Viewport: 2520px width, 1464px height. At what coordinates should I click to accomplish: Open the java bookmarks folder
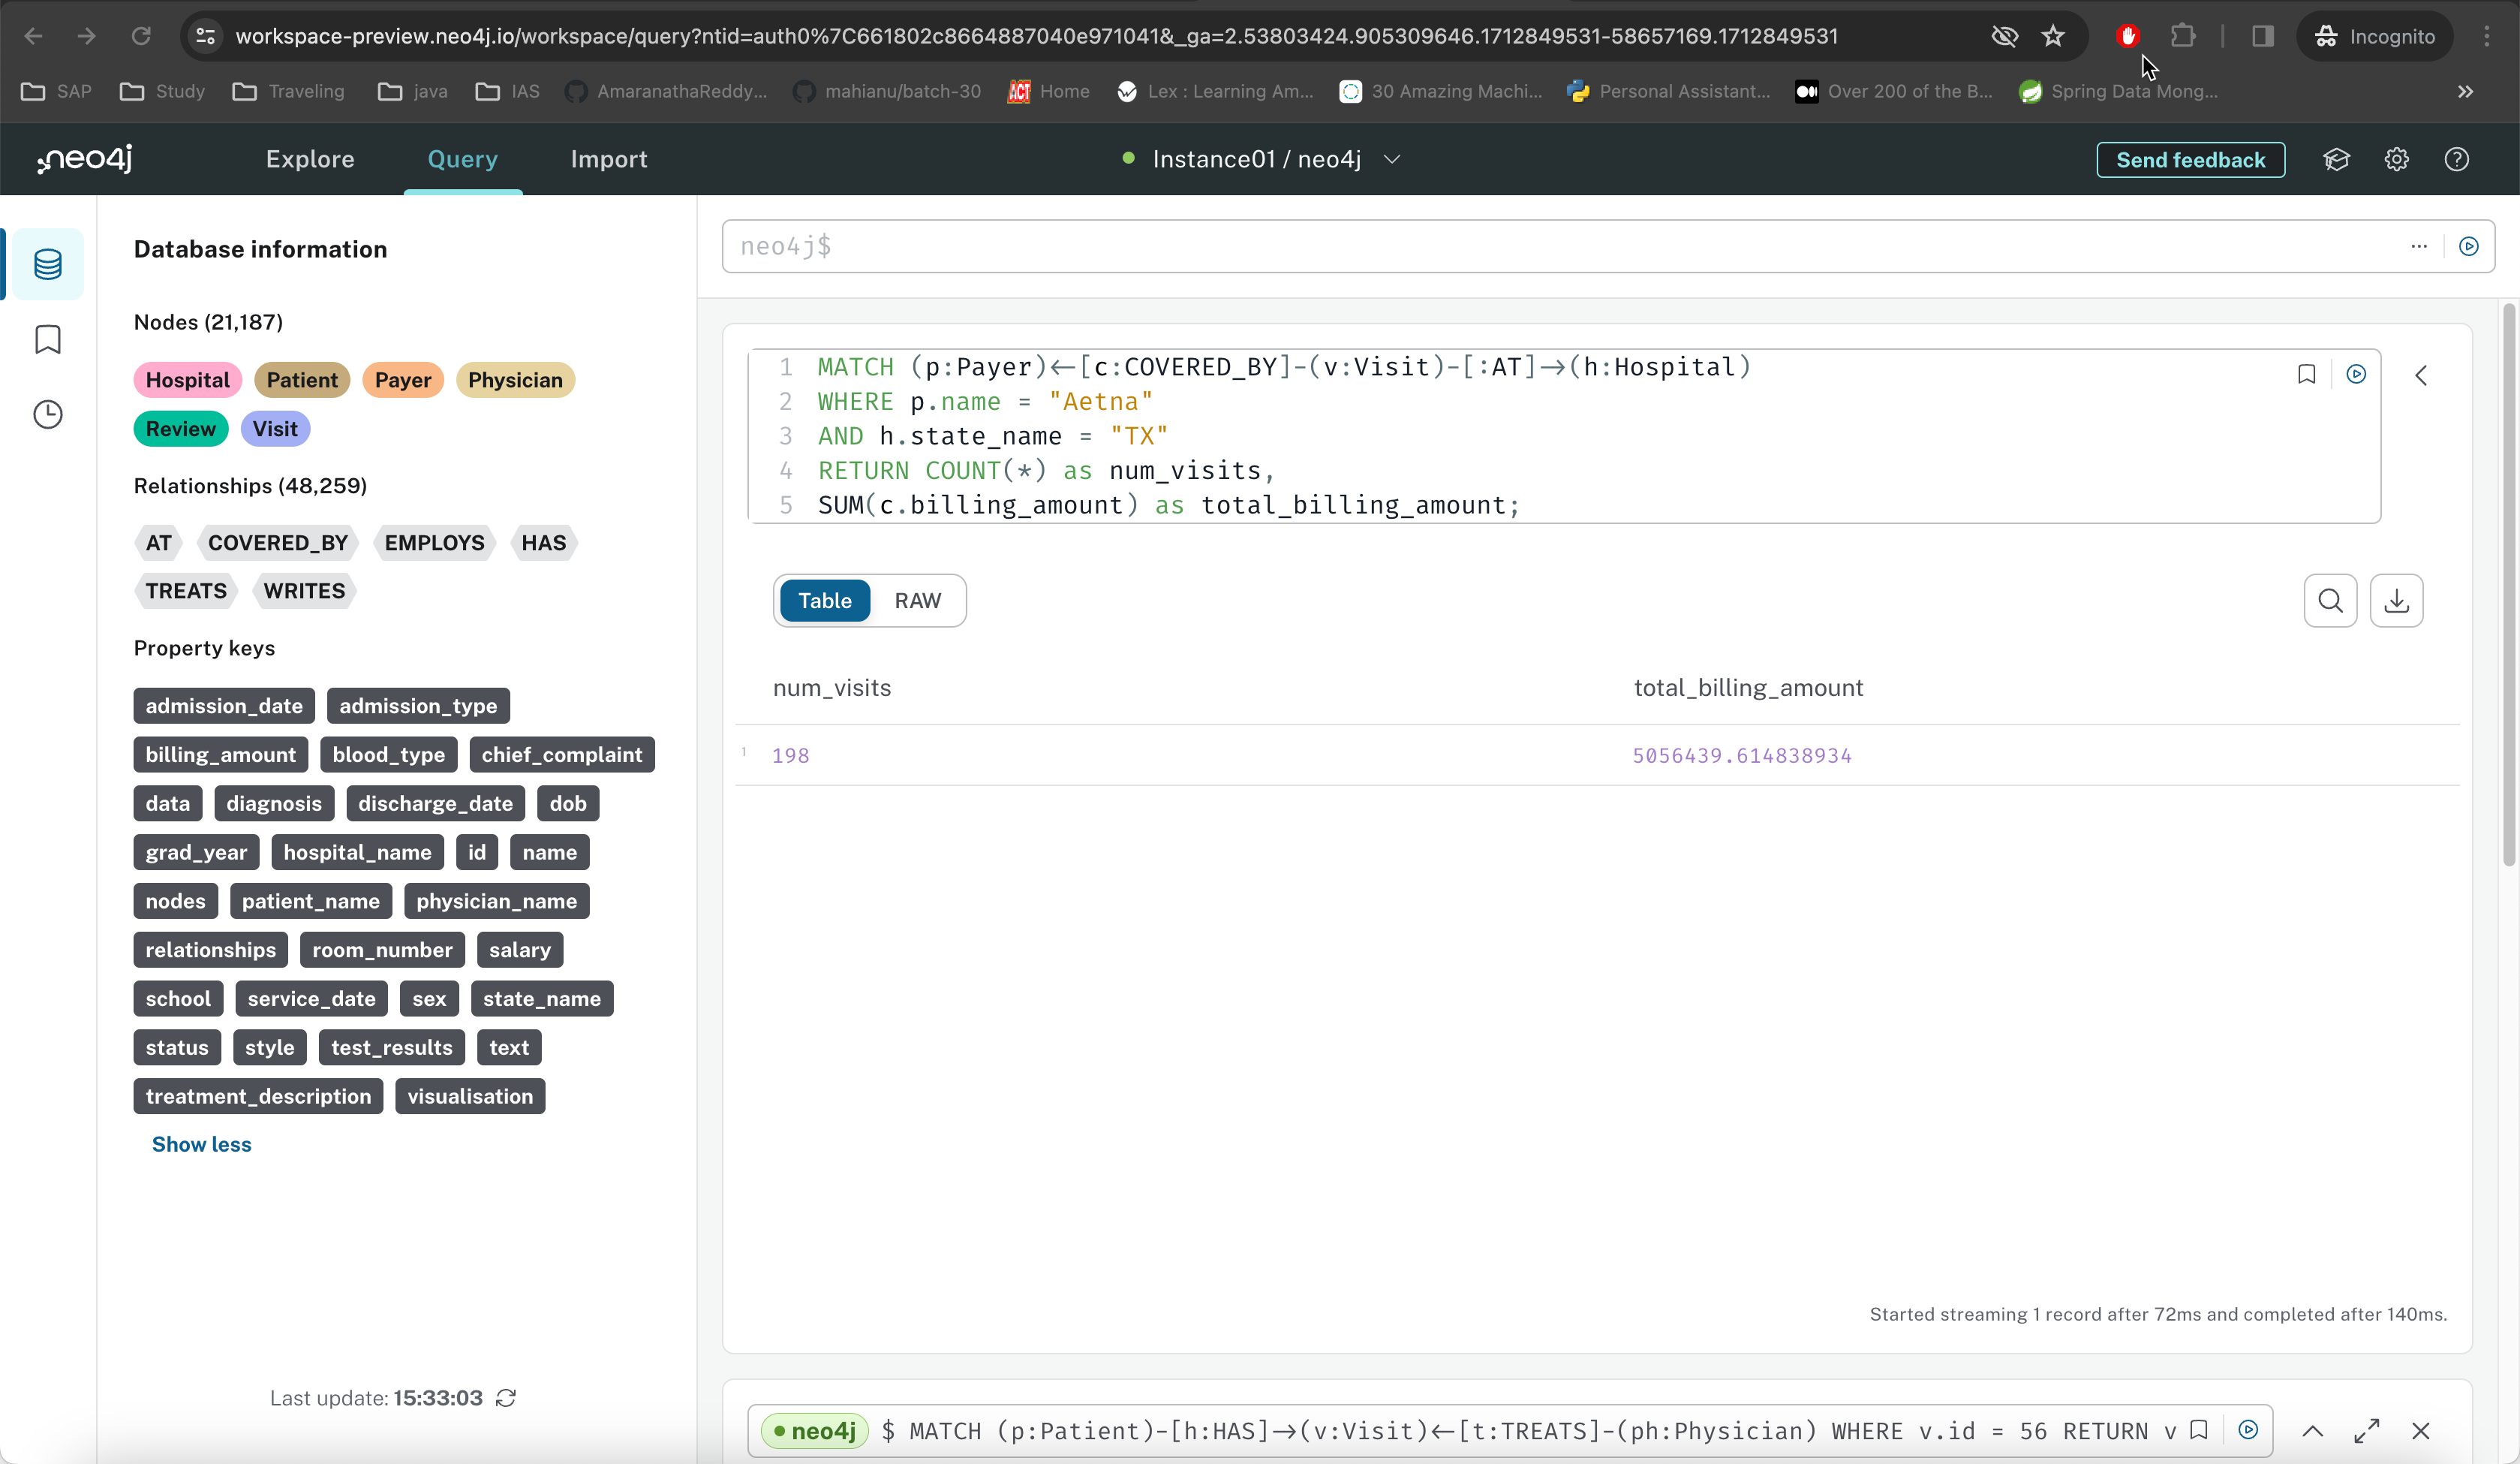412,91
